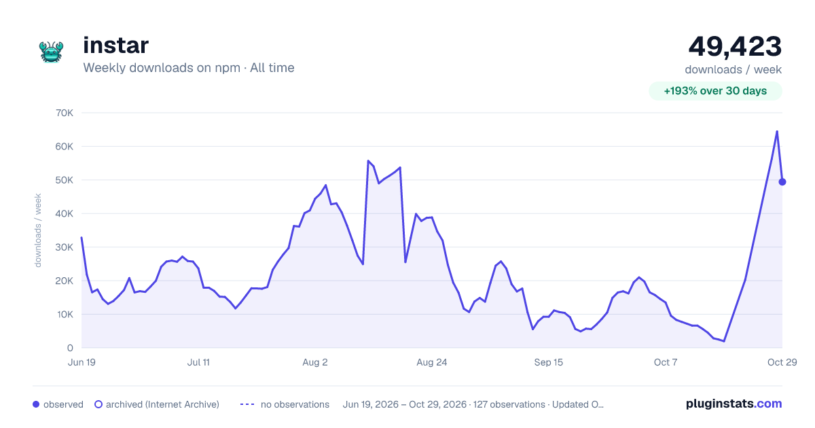Image resolution: width=815 pixels, height=428 pixels.
Task: Click the '+193% over 30 days' badge
Action: [715, 91]
